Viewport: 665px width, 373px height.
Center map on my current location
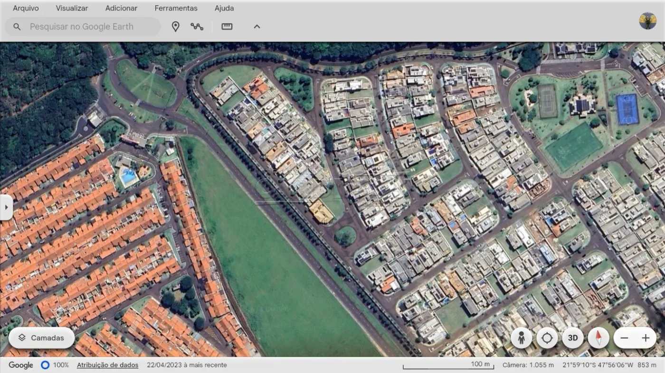[547, 338]
